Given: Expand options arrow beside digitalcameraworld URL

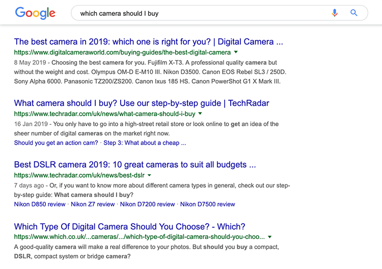Looking at the screenshot, I should [236, 52].
